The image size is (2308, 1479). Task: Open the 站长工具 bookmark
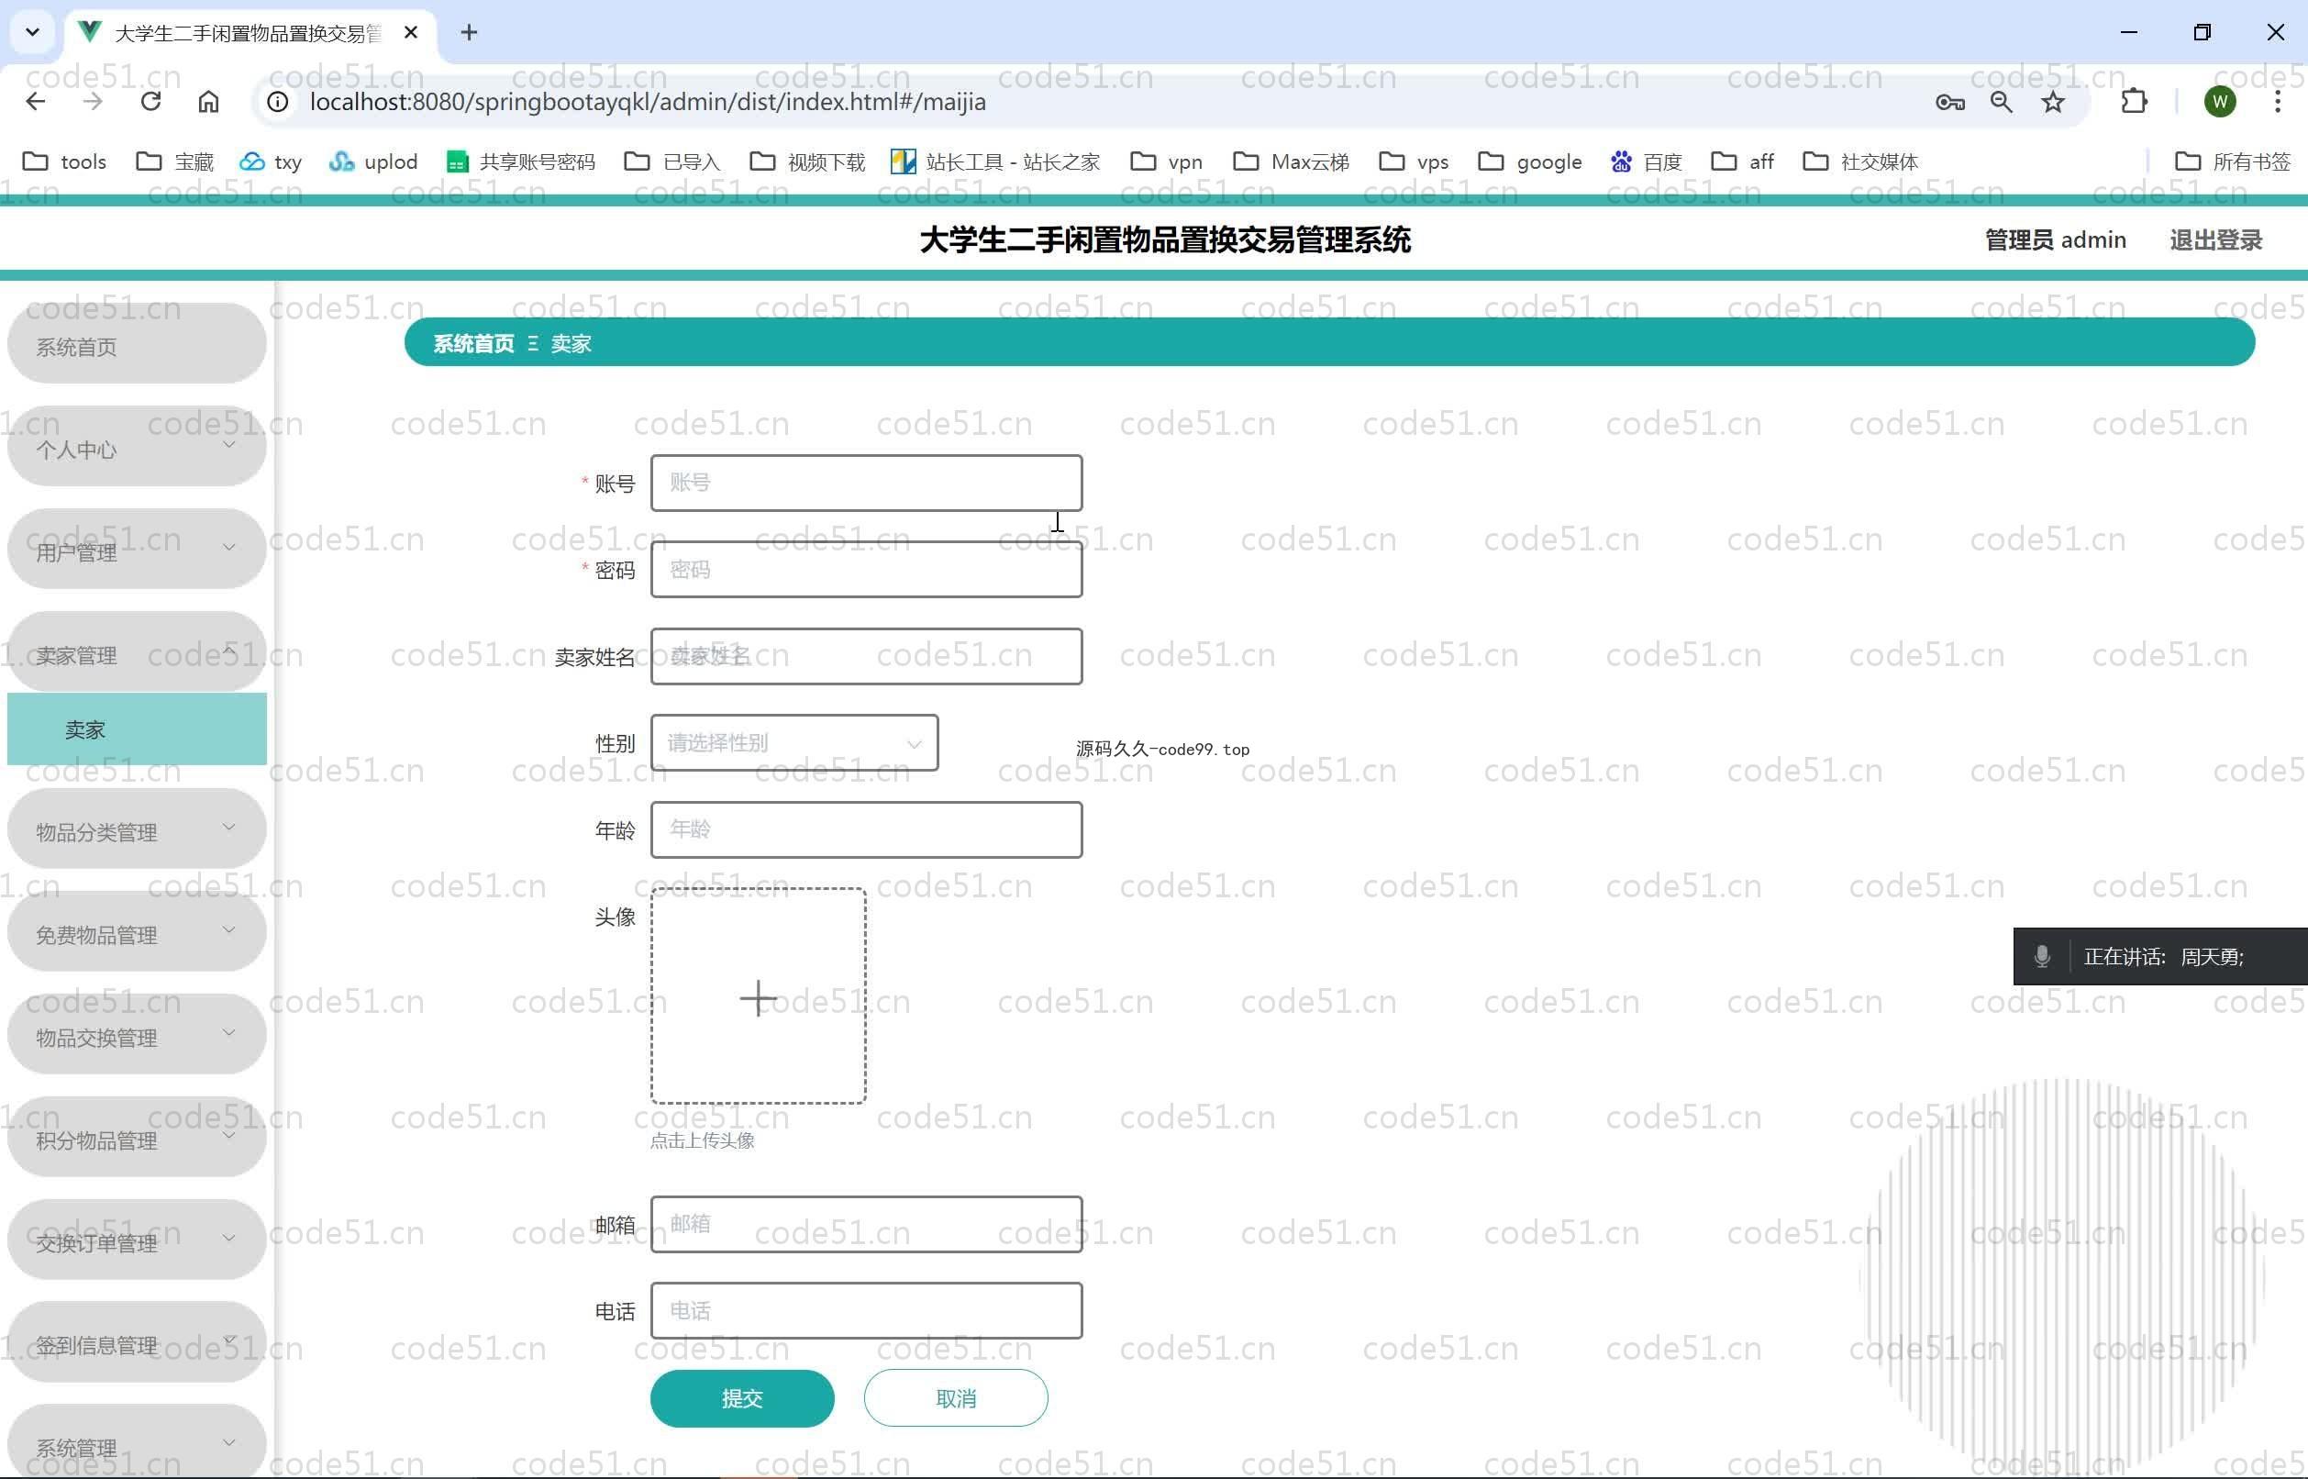[x=995, y=161]
